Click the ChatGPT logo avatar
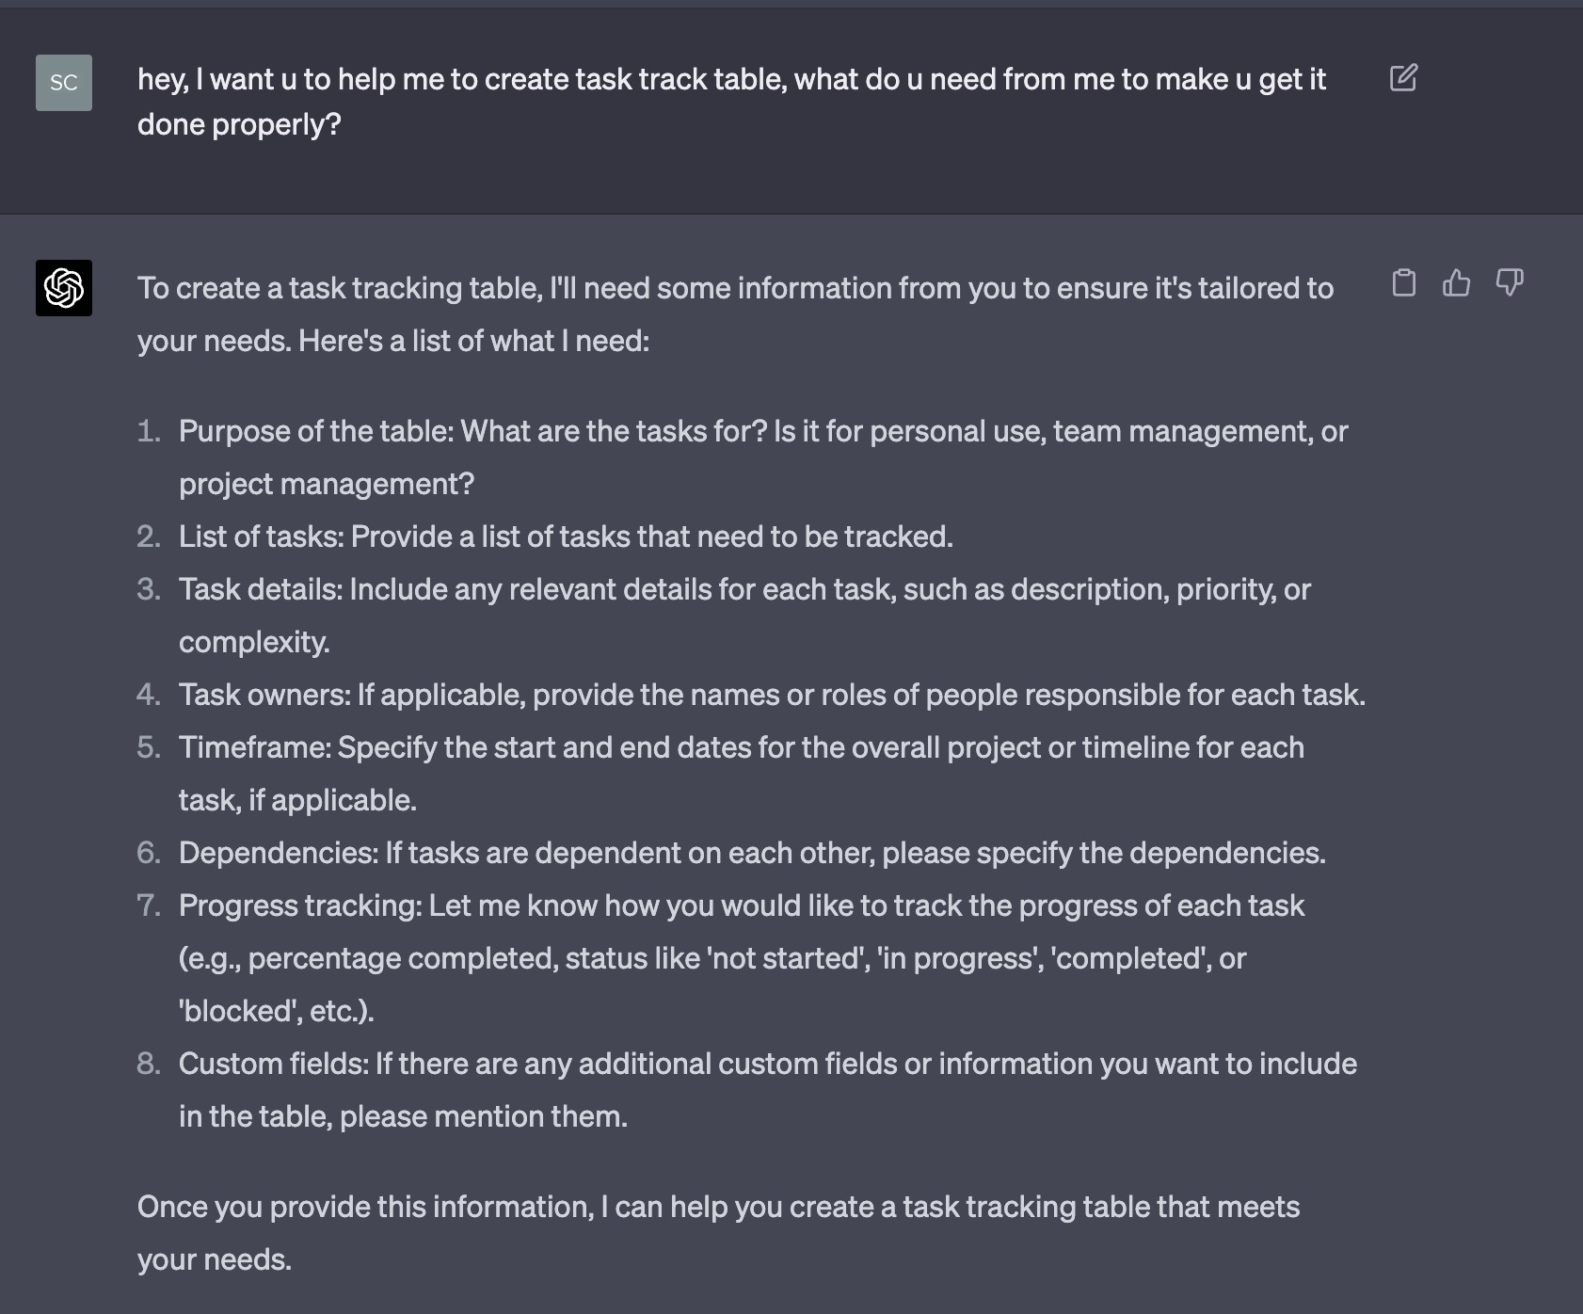Image resolution: width=1583 pixels, height=1314 pixels. [64, 288]
